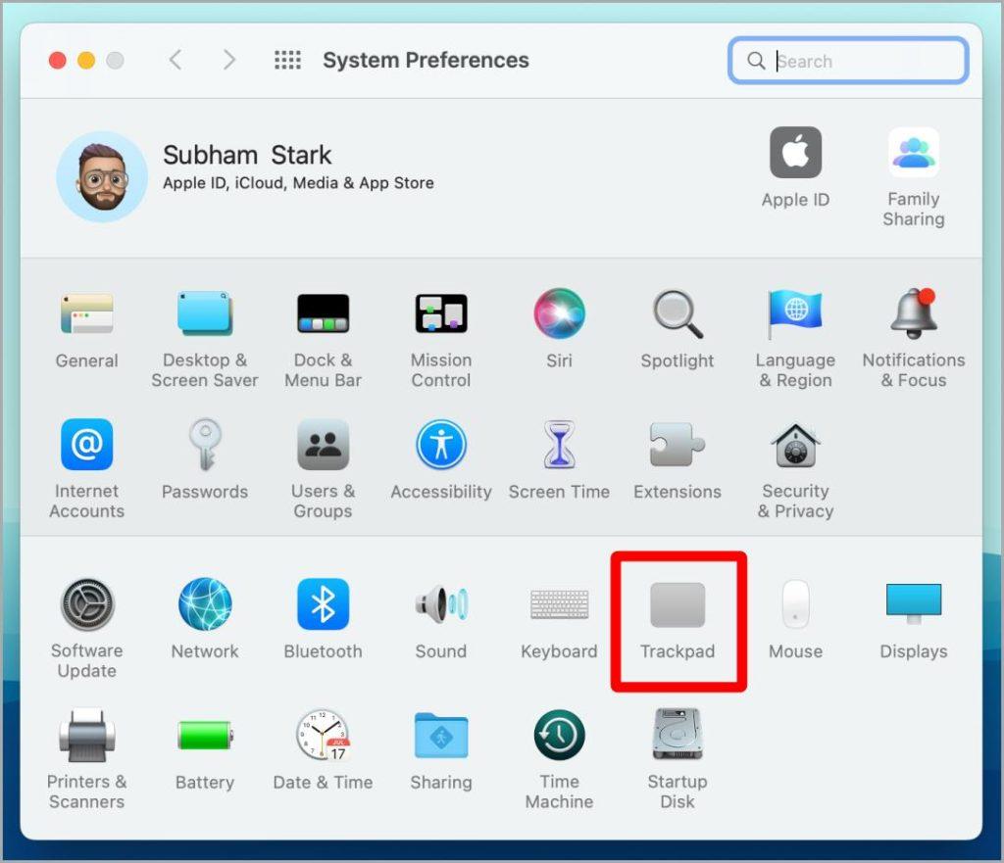Close the System Preferences window
Screen dimensions: 1004x863
click(x=58, y=60)
